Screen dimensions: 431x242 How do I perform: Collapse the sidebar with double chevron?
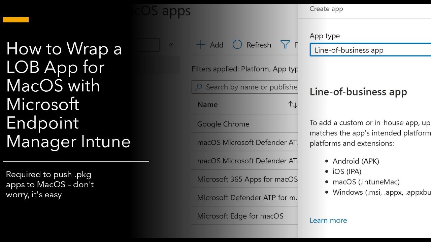tap(171, 45)
